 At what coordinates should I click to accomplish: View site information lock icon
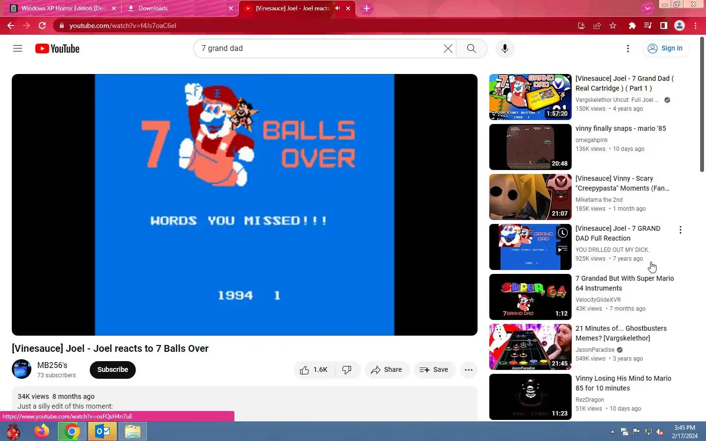(x=61, y=25)
